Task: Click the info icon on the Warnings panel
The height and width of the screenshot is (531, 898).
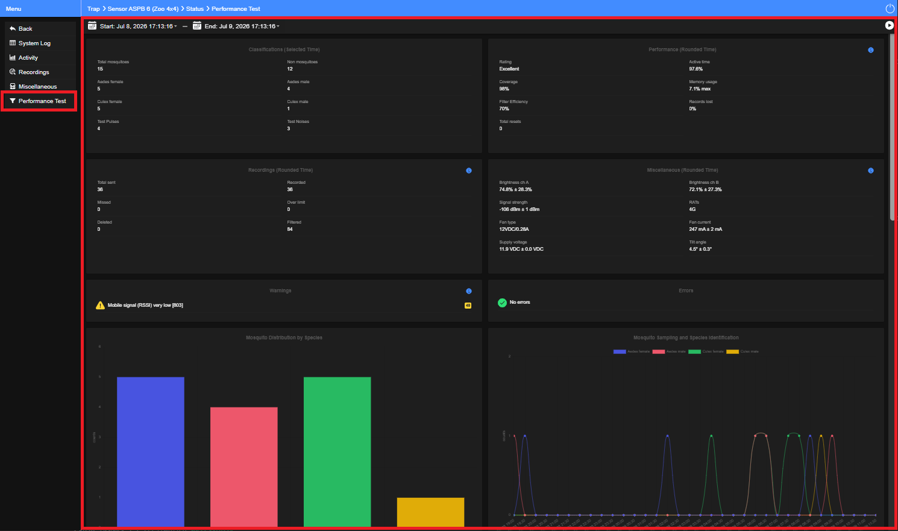Action: click(469, 291)
